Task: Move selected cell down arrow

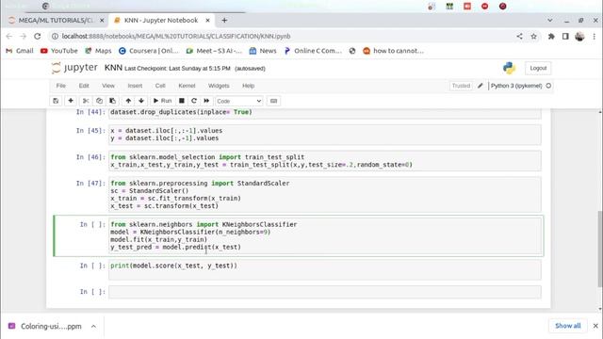Action: pyautogui.click(x=141, y=101)
